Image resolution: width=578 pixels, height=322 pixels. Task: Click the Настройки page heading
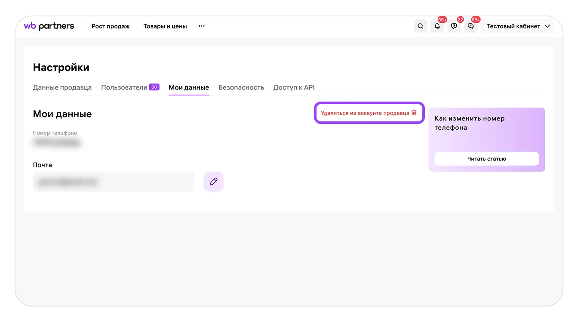pyautogui.click(x=61, y=68)
